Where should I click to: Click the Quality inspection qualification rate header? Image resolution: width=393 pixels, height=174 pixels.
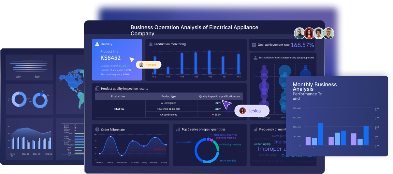[x=220, y=96]
